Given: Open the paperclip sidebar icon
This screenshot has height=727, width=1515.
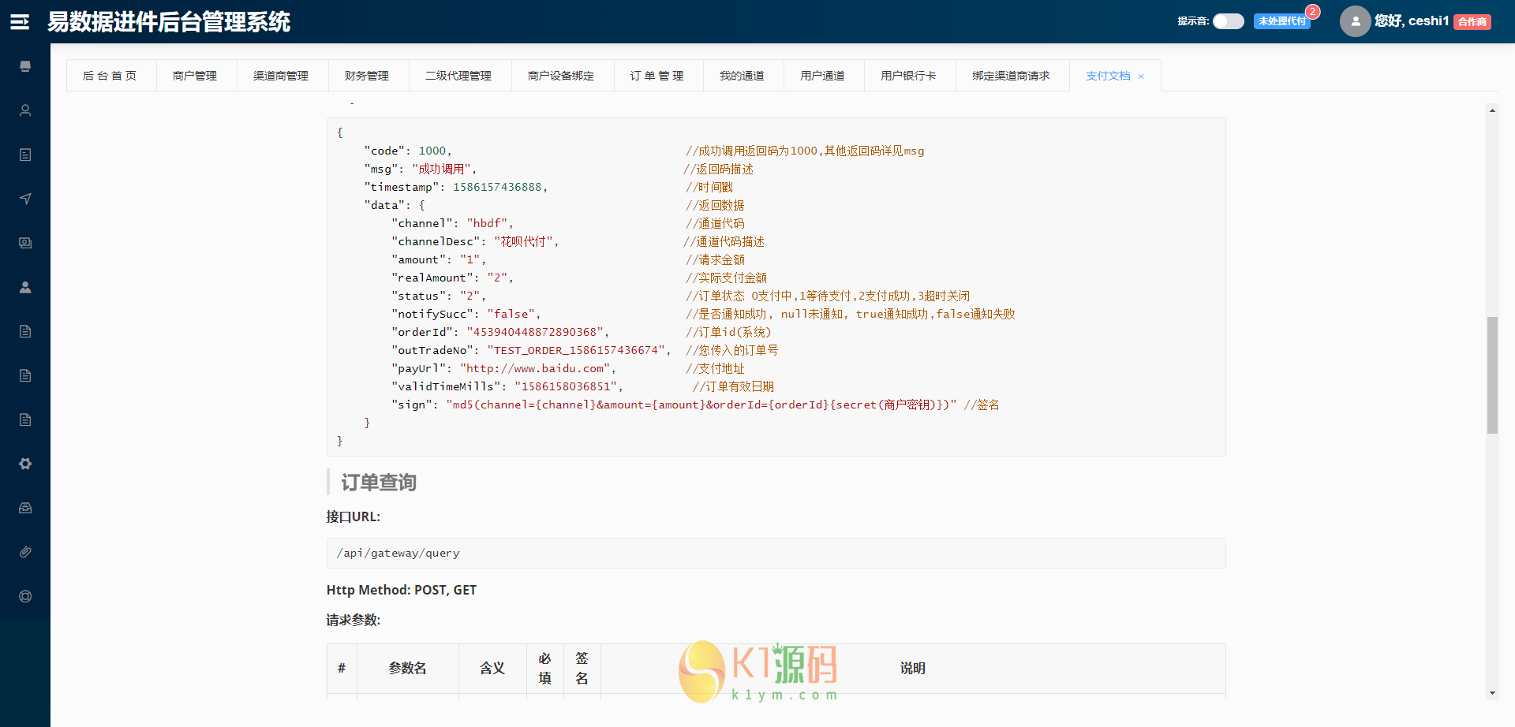Looking at the screenshot, I should click(x=25, y=552).
